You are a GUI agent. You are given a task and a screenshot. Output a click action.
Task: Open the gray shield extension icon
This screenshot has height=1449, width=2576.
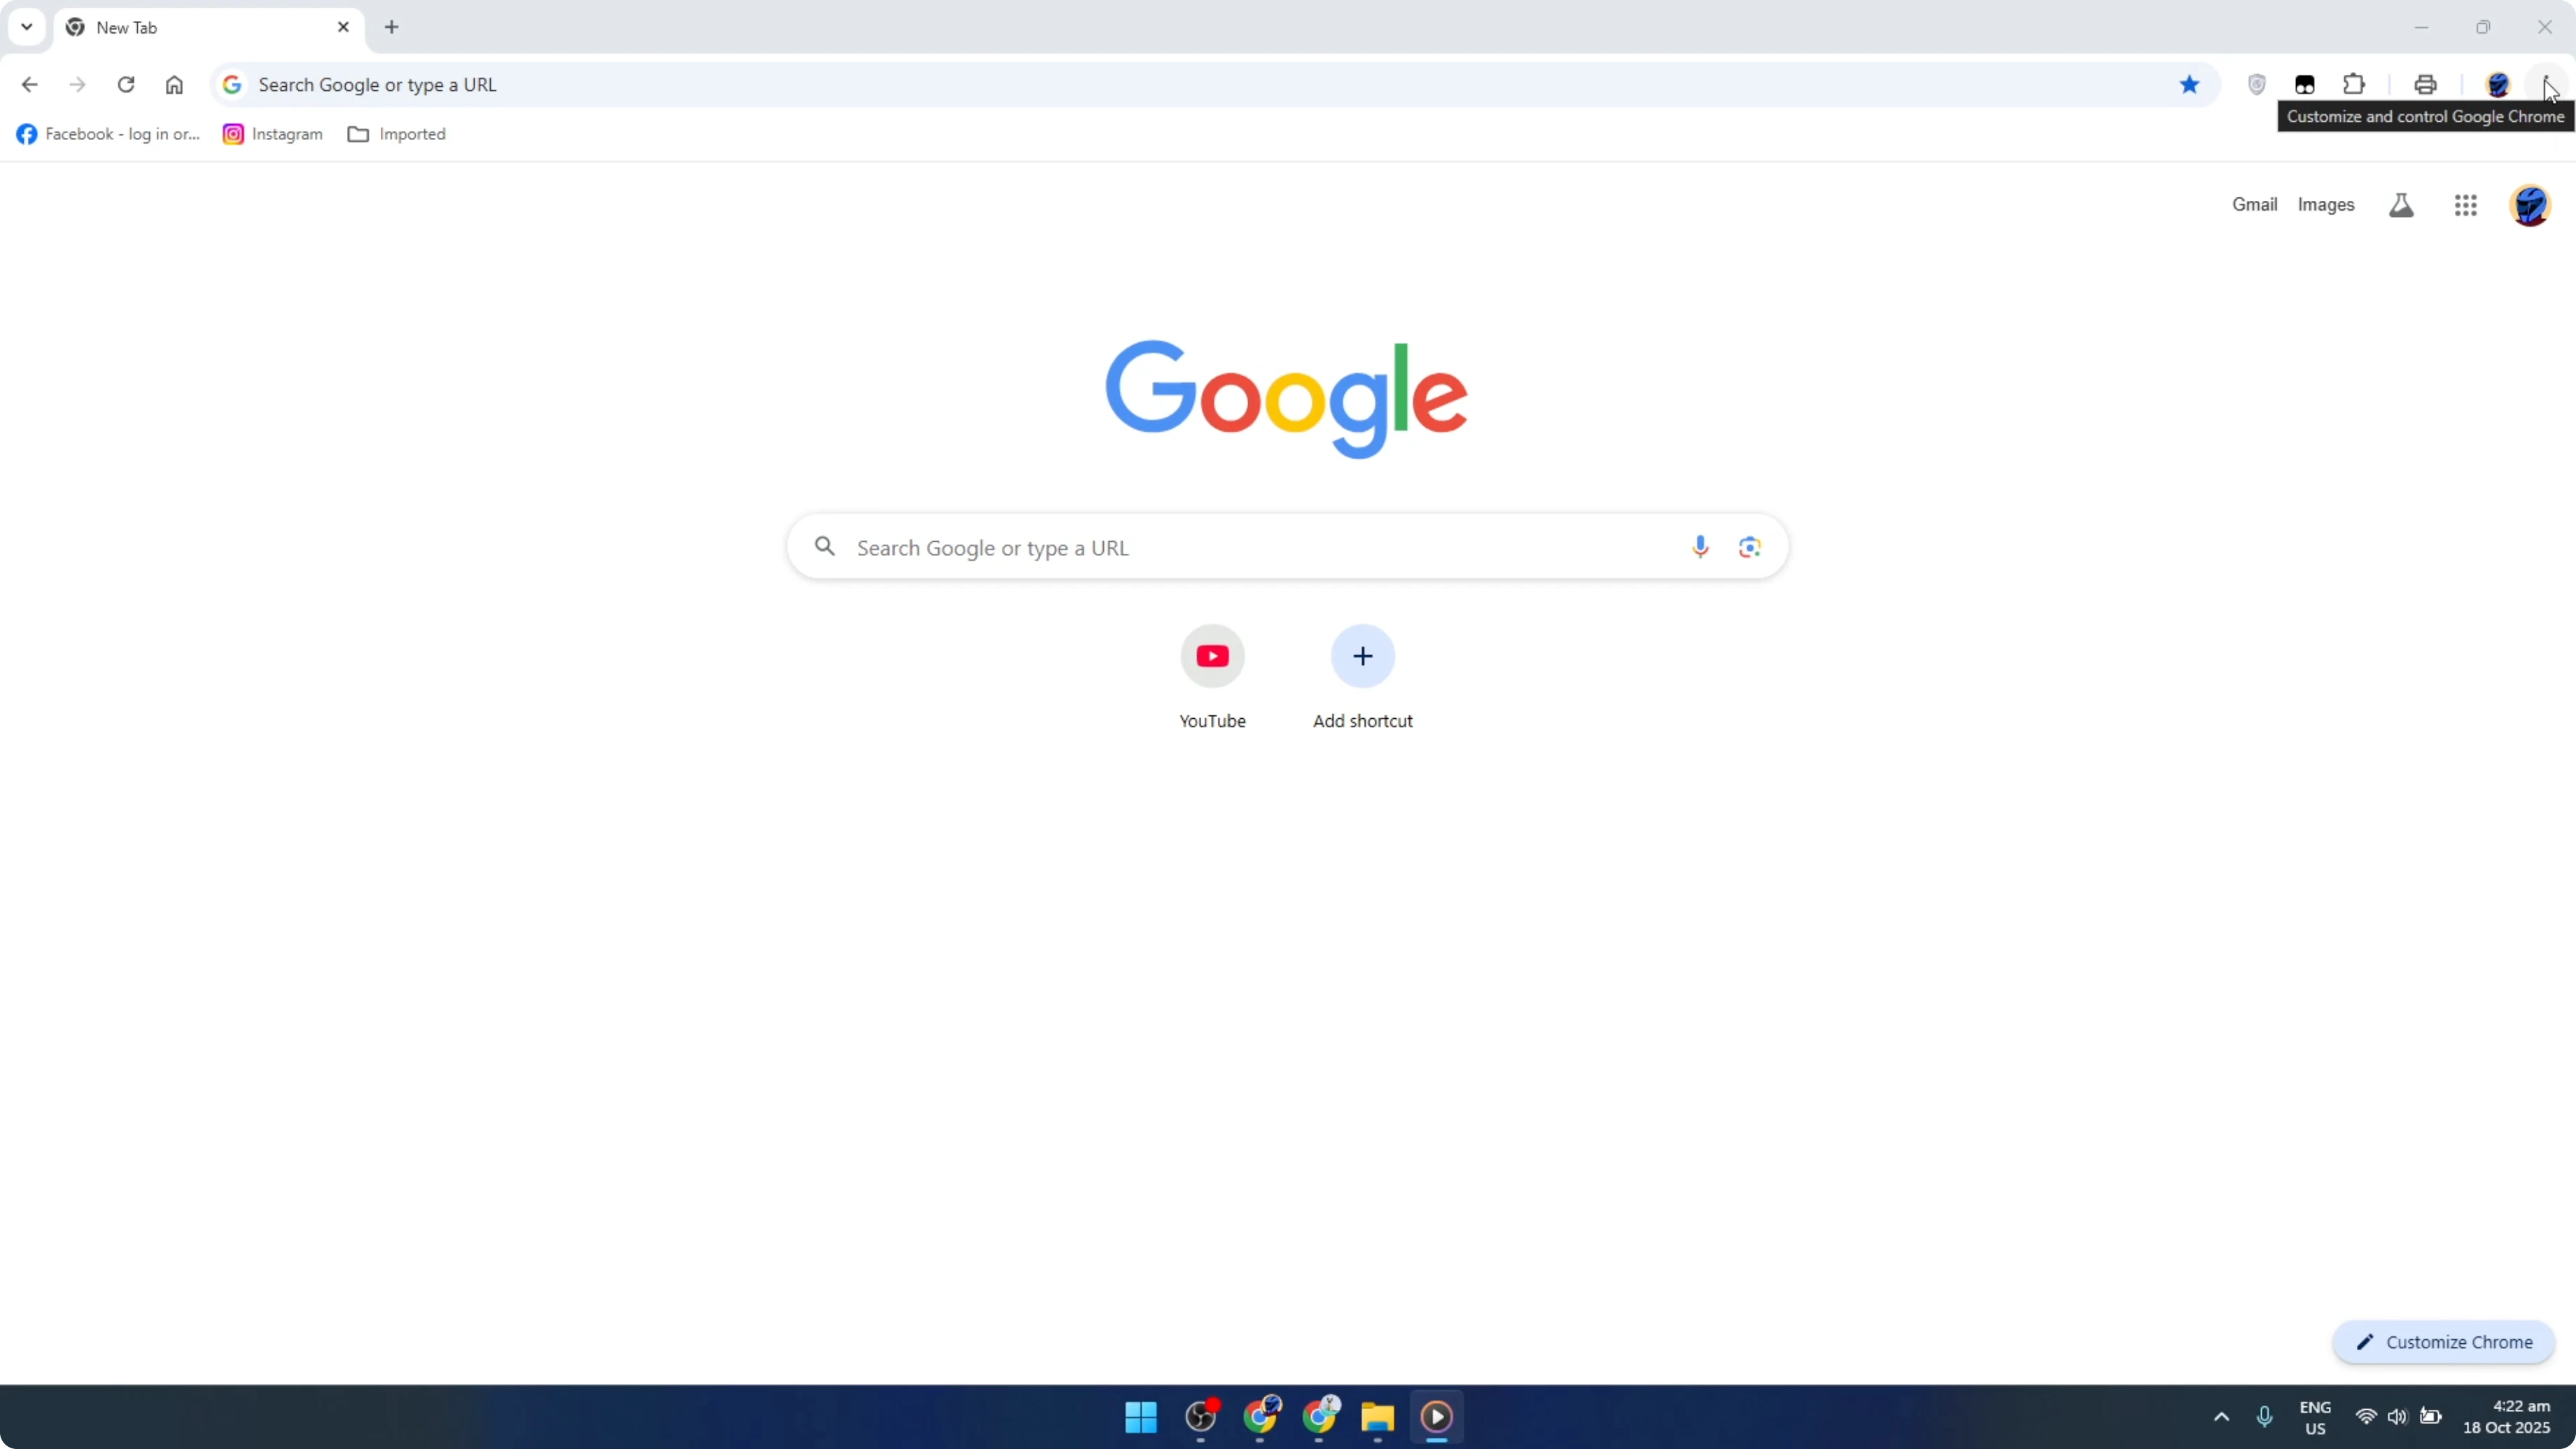tap(2257, 85)
